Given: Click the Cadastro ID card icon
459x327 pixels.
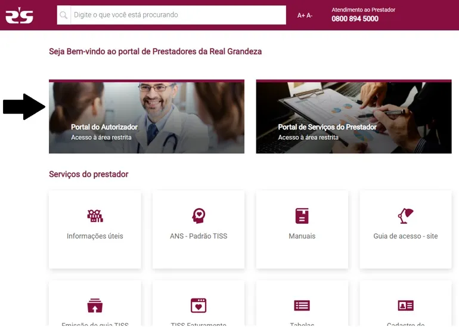Looking at the screenshot, I should [x=405, y=306].
